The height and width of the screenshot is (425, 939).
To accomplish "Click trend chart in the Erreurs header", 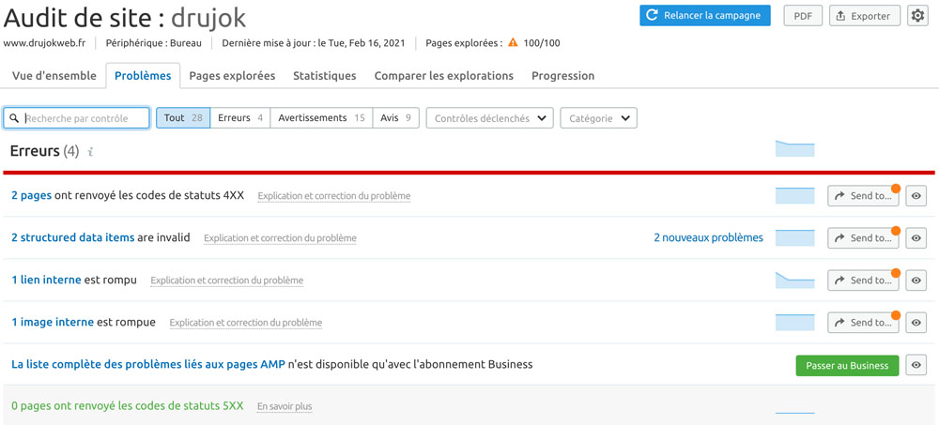I will 794,148.
